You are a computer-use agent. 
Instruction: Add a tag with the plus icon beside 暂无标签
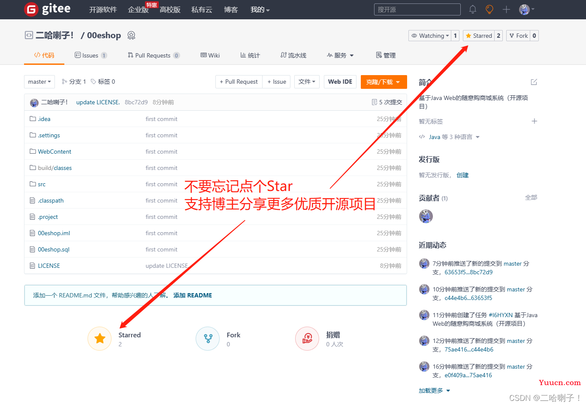[x=535, y=121]
